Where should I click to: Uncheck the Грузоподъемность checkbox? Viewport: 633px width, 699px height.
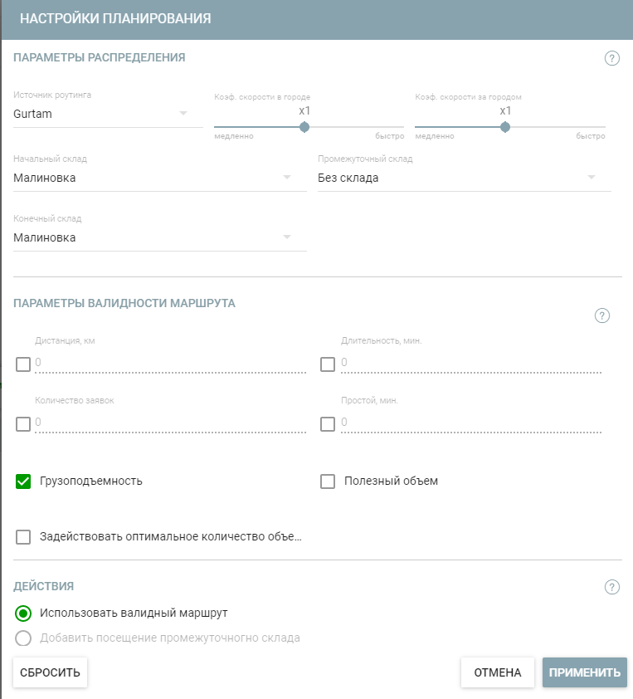(23, 481)
